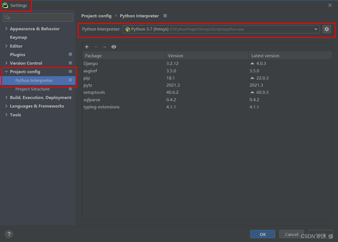Viewport: 338px width, 242px height.
Task: Click pip version 18.1 cell
Action: [171, 78]
